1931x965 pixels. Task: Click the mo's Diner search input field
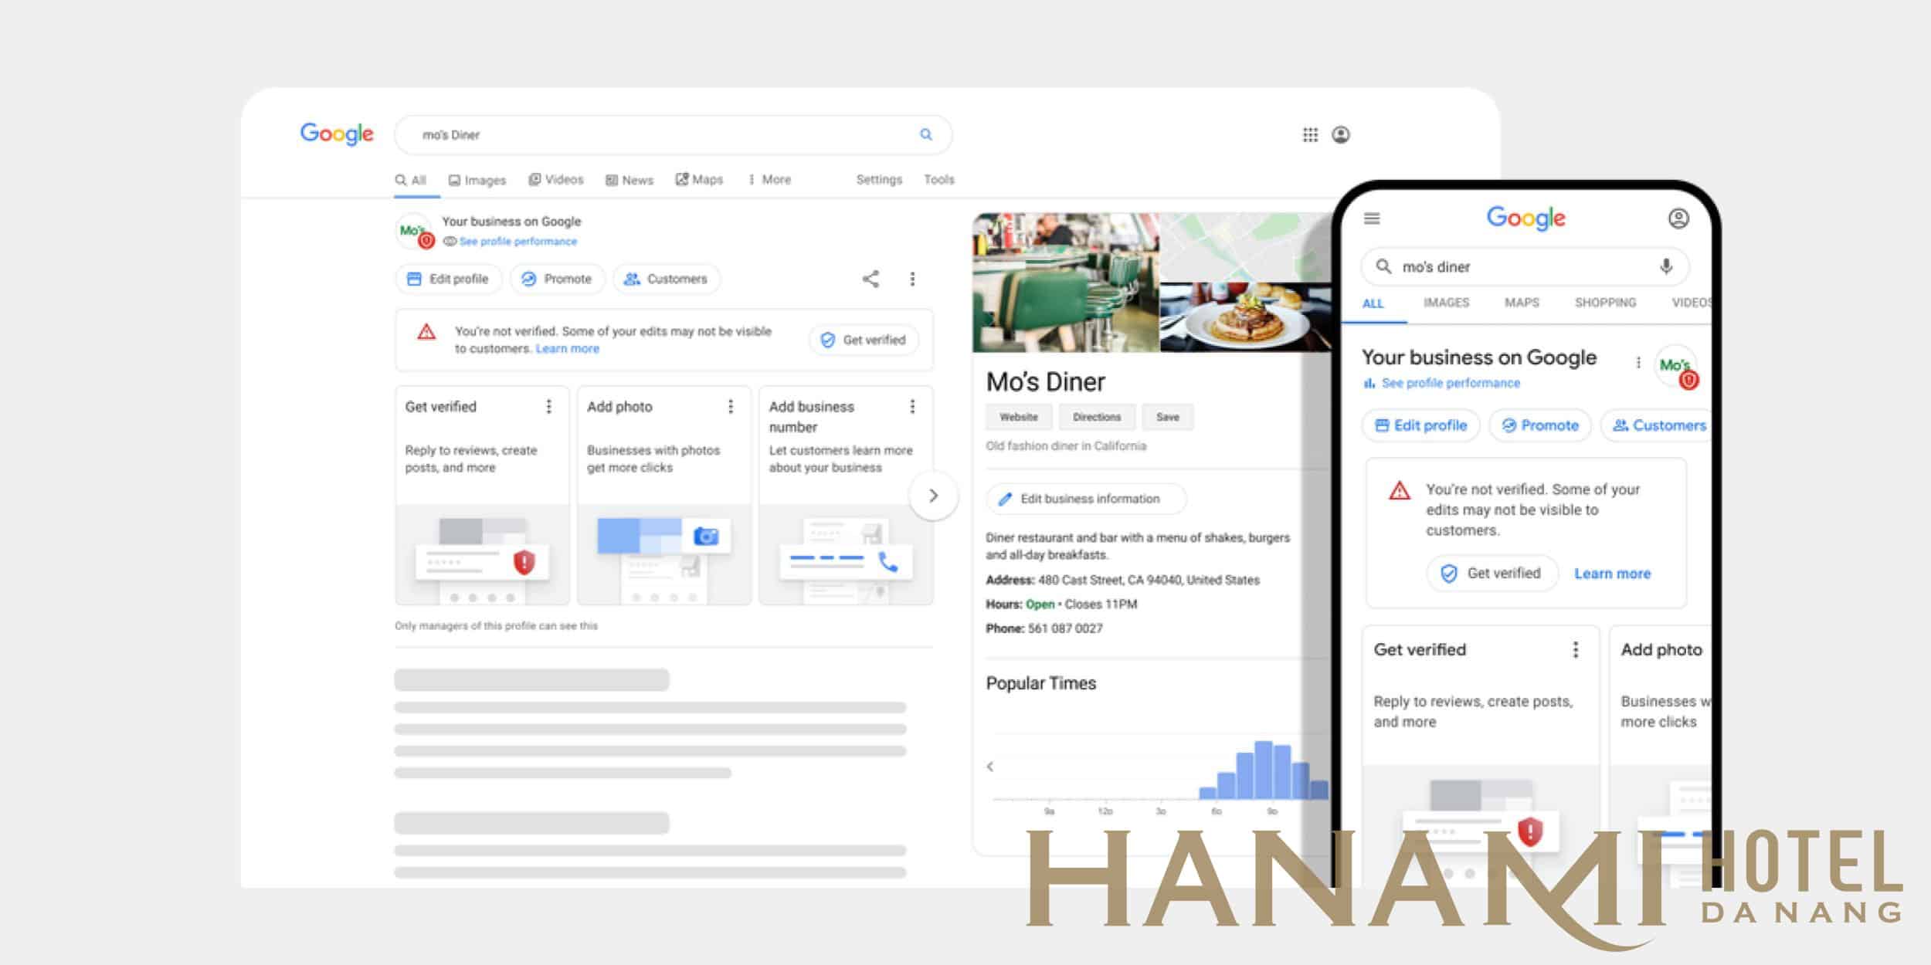[672, 134]
